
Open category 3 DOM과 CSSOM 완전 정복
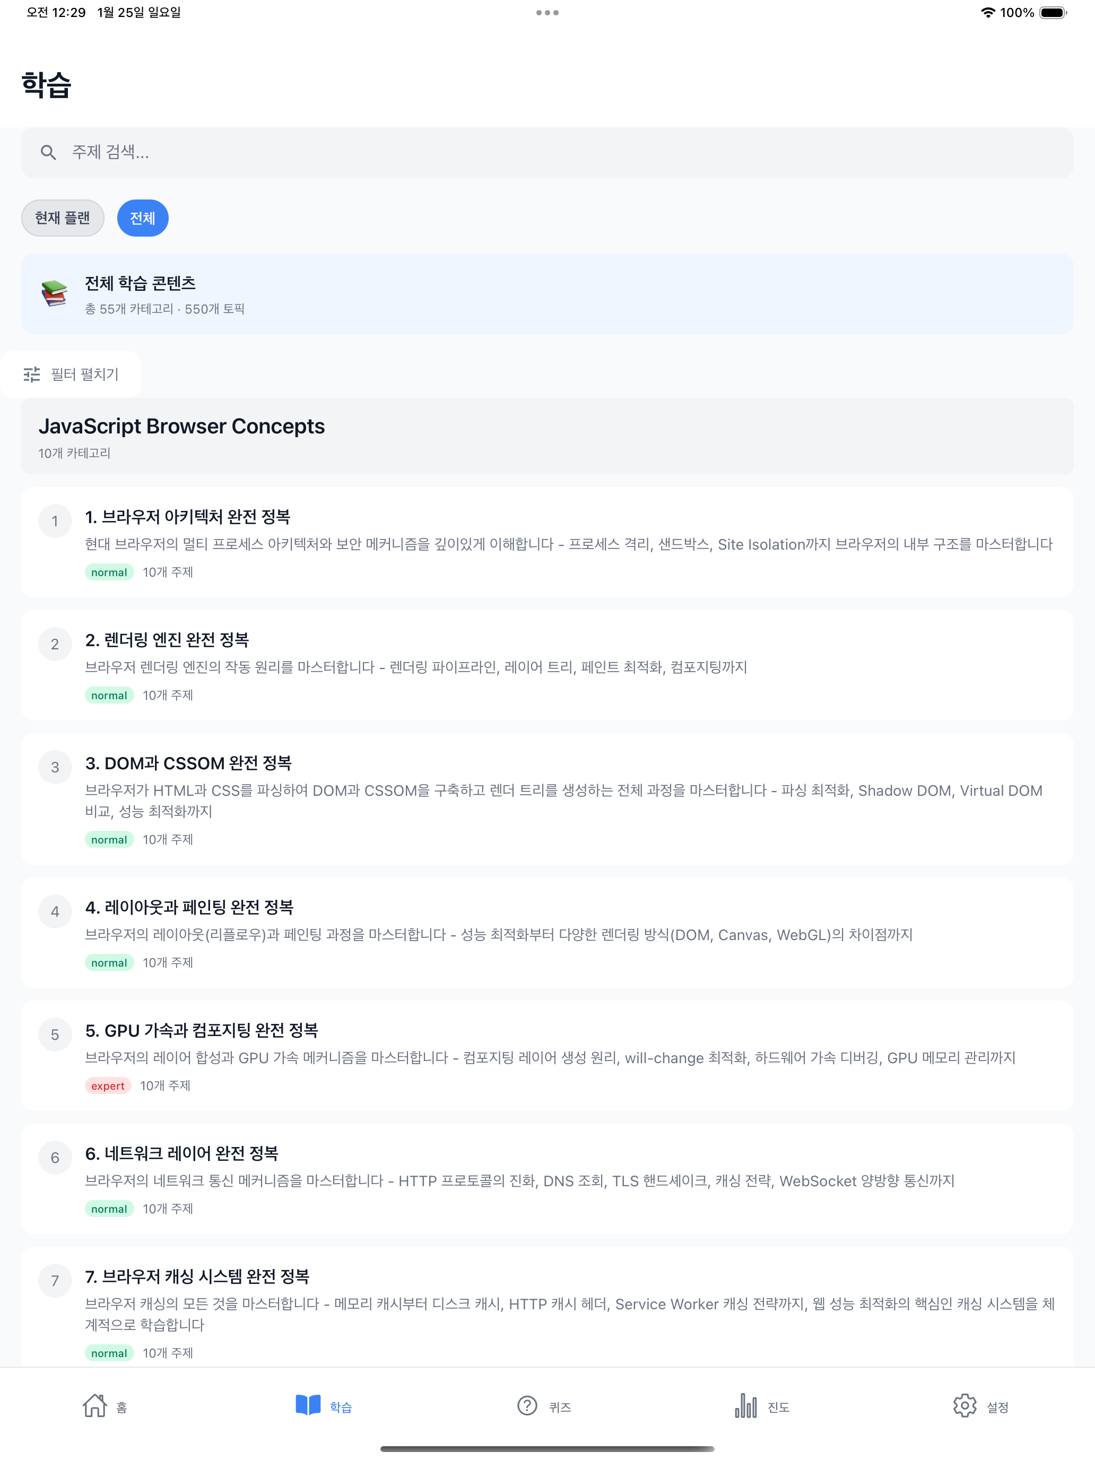click(x=547, y=798)
